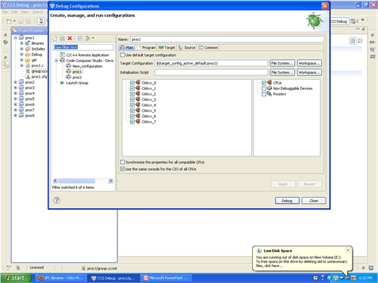The image size is (378, 283).
Task: Expand Binaries folder in Project Explorer
Action: coord(22,43)
